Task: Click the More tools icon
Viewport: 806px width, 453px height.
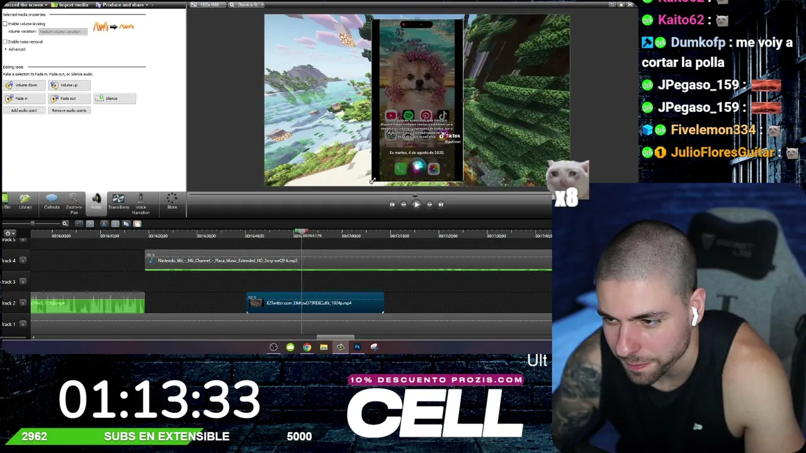Action: [x=172, y=201]
